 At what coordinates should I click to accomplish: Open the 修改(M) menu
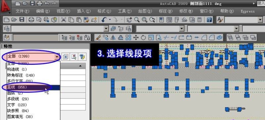coord(186,11)
